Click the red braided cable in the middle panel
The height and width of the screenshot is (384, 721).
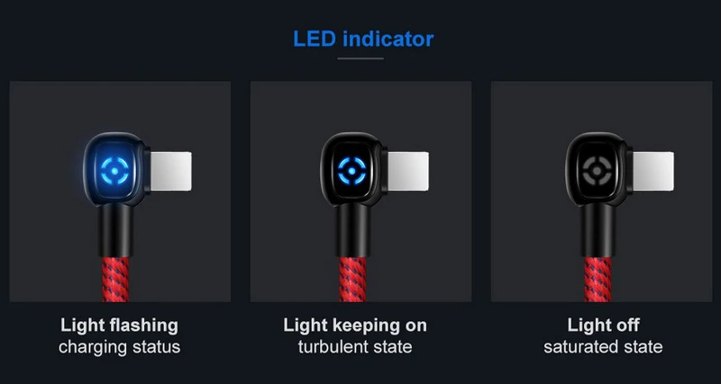pos(352,279)
